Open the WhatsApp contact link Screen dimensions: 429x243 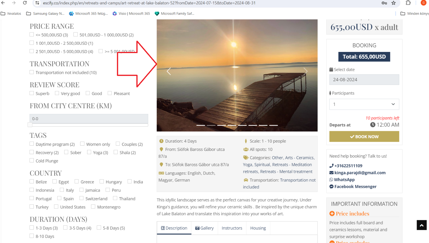pyautogui.click(x=344, y=180)
